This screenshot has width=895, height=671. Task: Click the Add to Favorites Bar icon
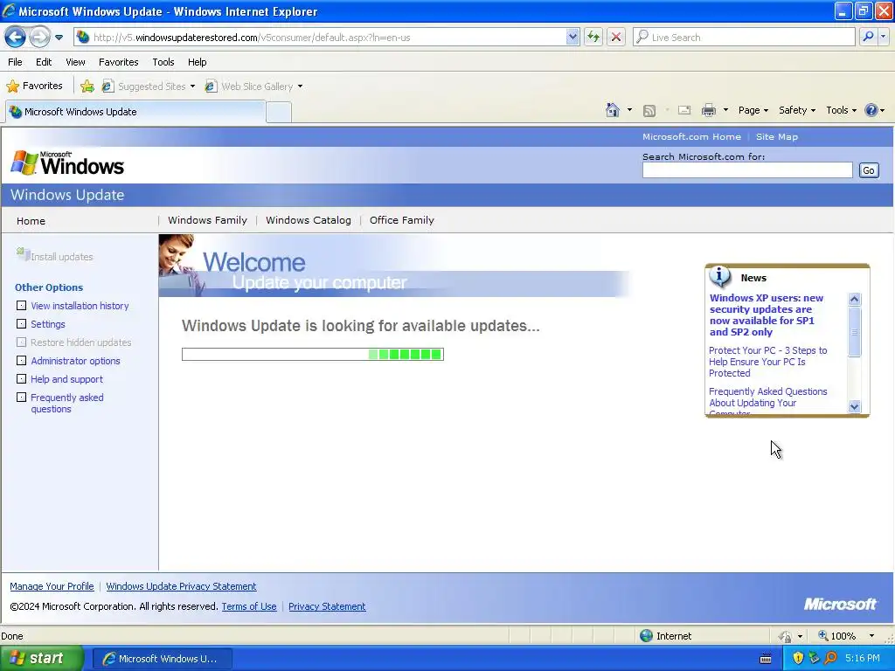tap(87, 86)
